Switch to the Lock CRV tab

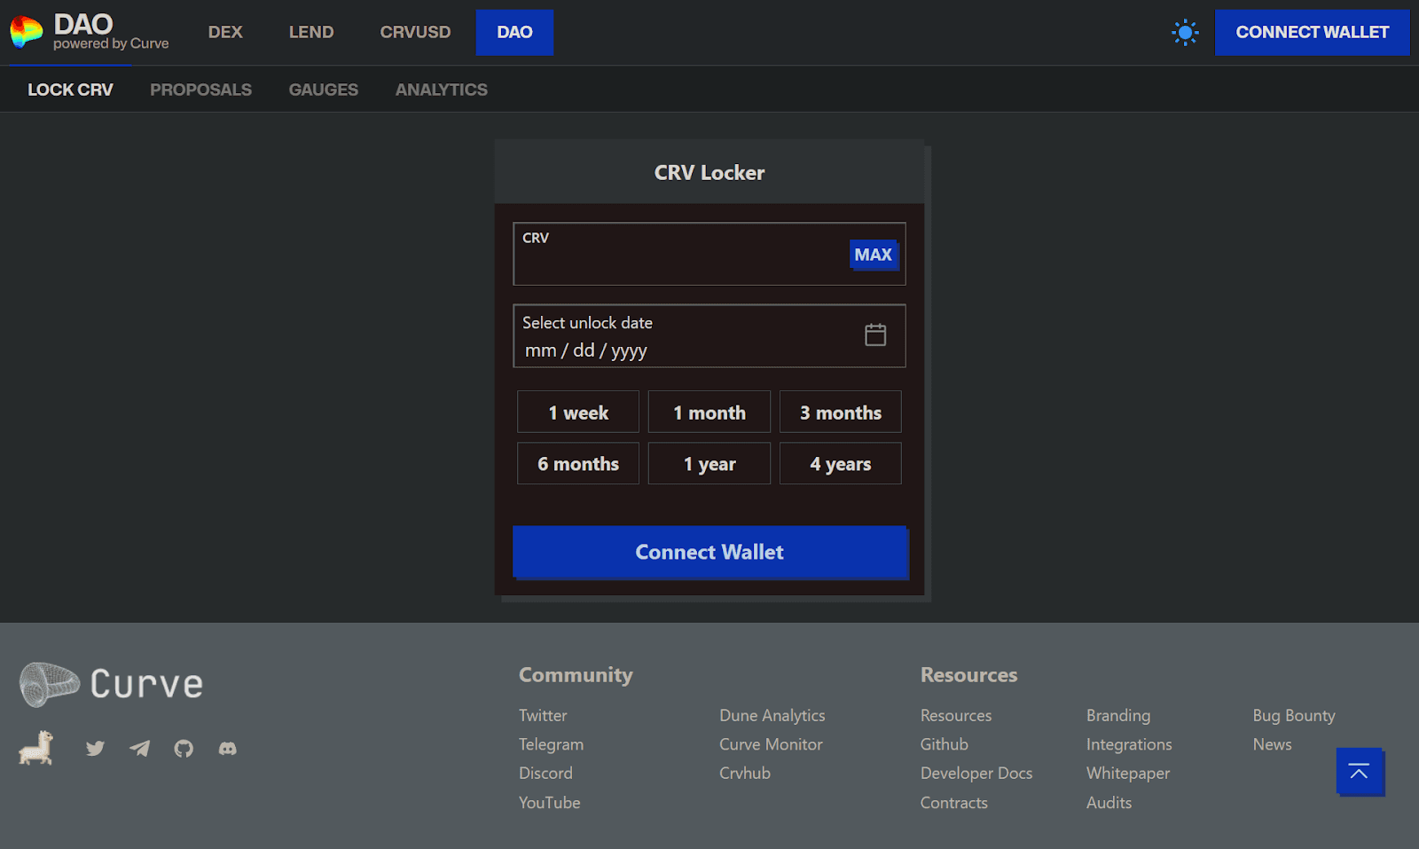(70, 90)
